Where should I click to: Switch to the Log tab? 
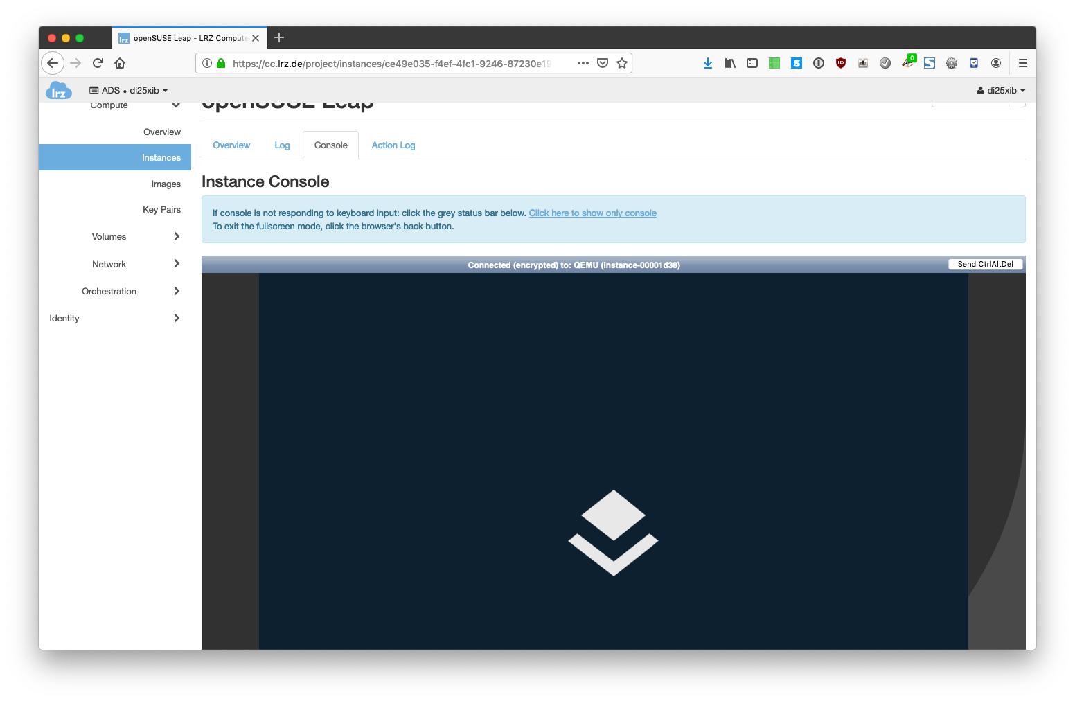click(282, 145)
